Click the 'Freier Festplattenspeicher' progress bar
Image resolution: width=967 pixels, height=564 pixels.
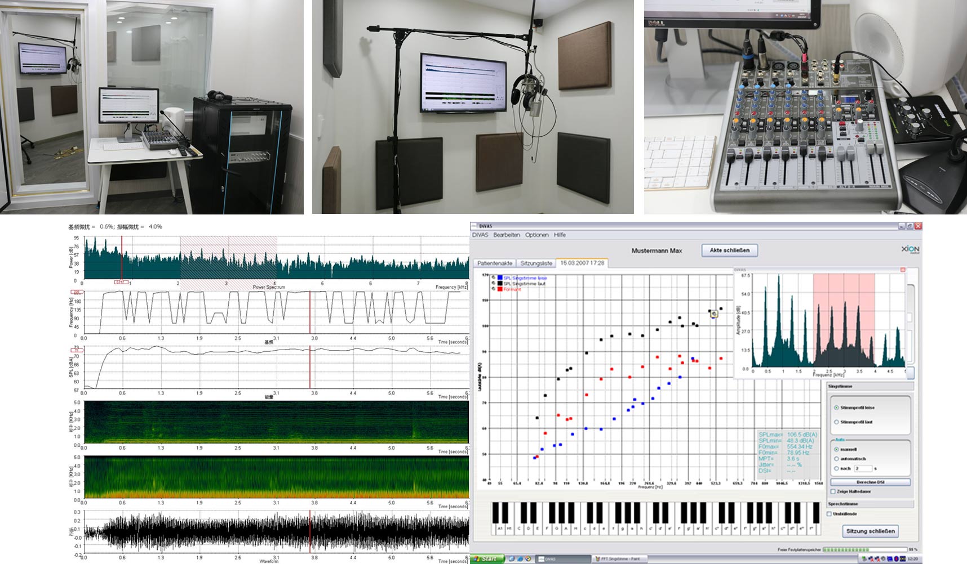(x=864, y=549)
